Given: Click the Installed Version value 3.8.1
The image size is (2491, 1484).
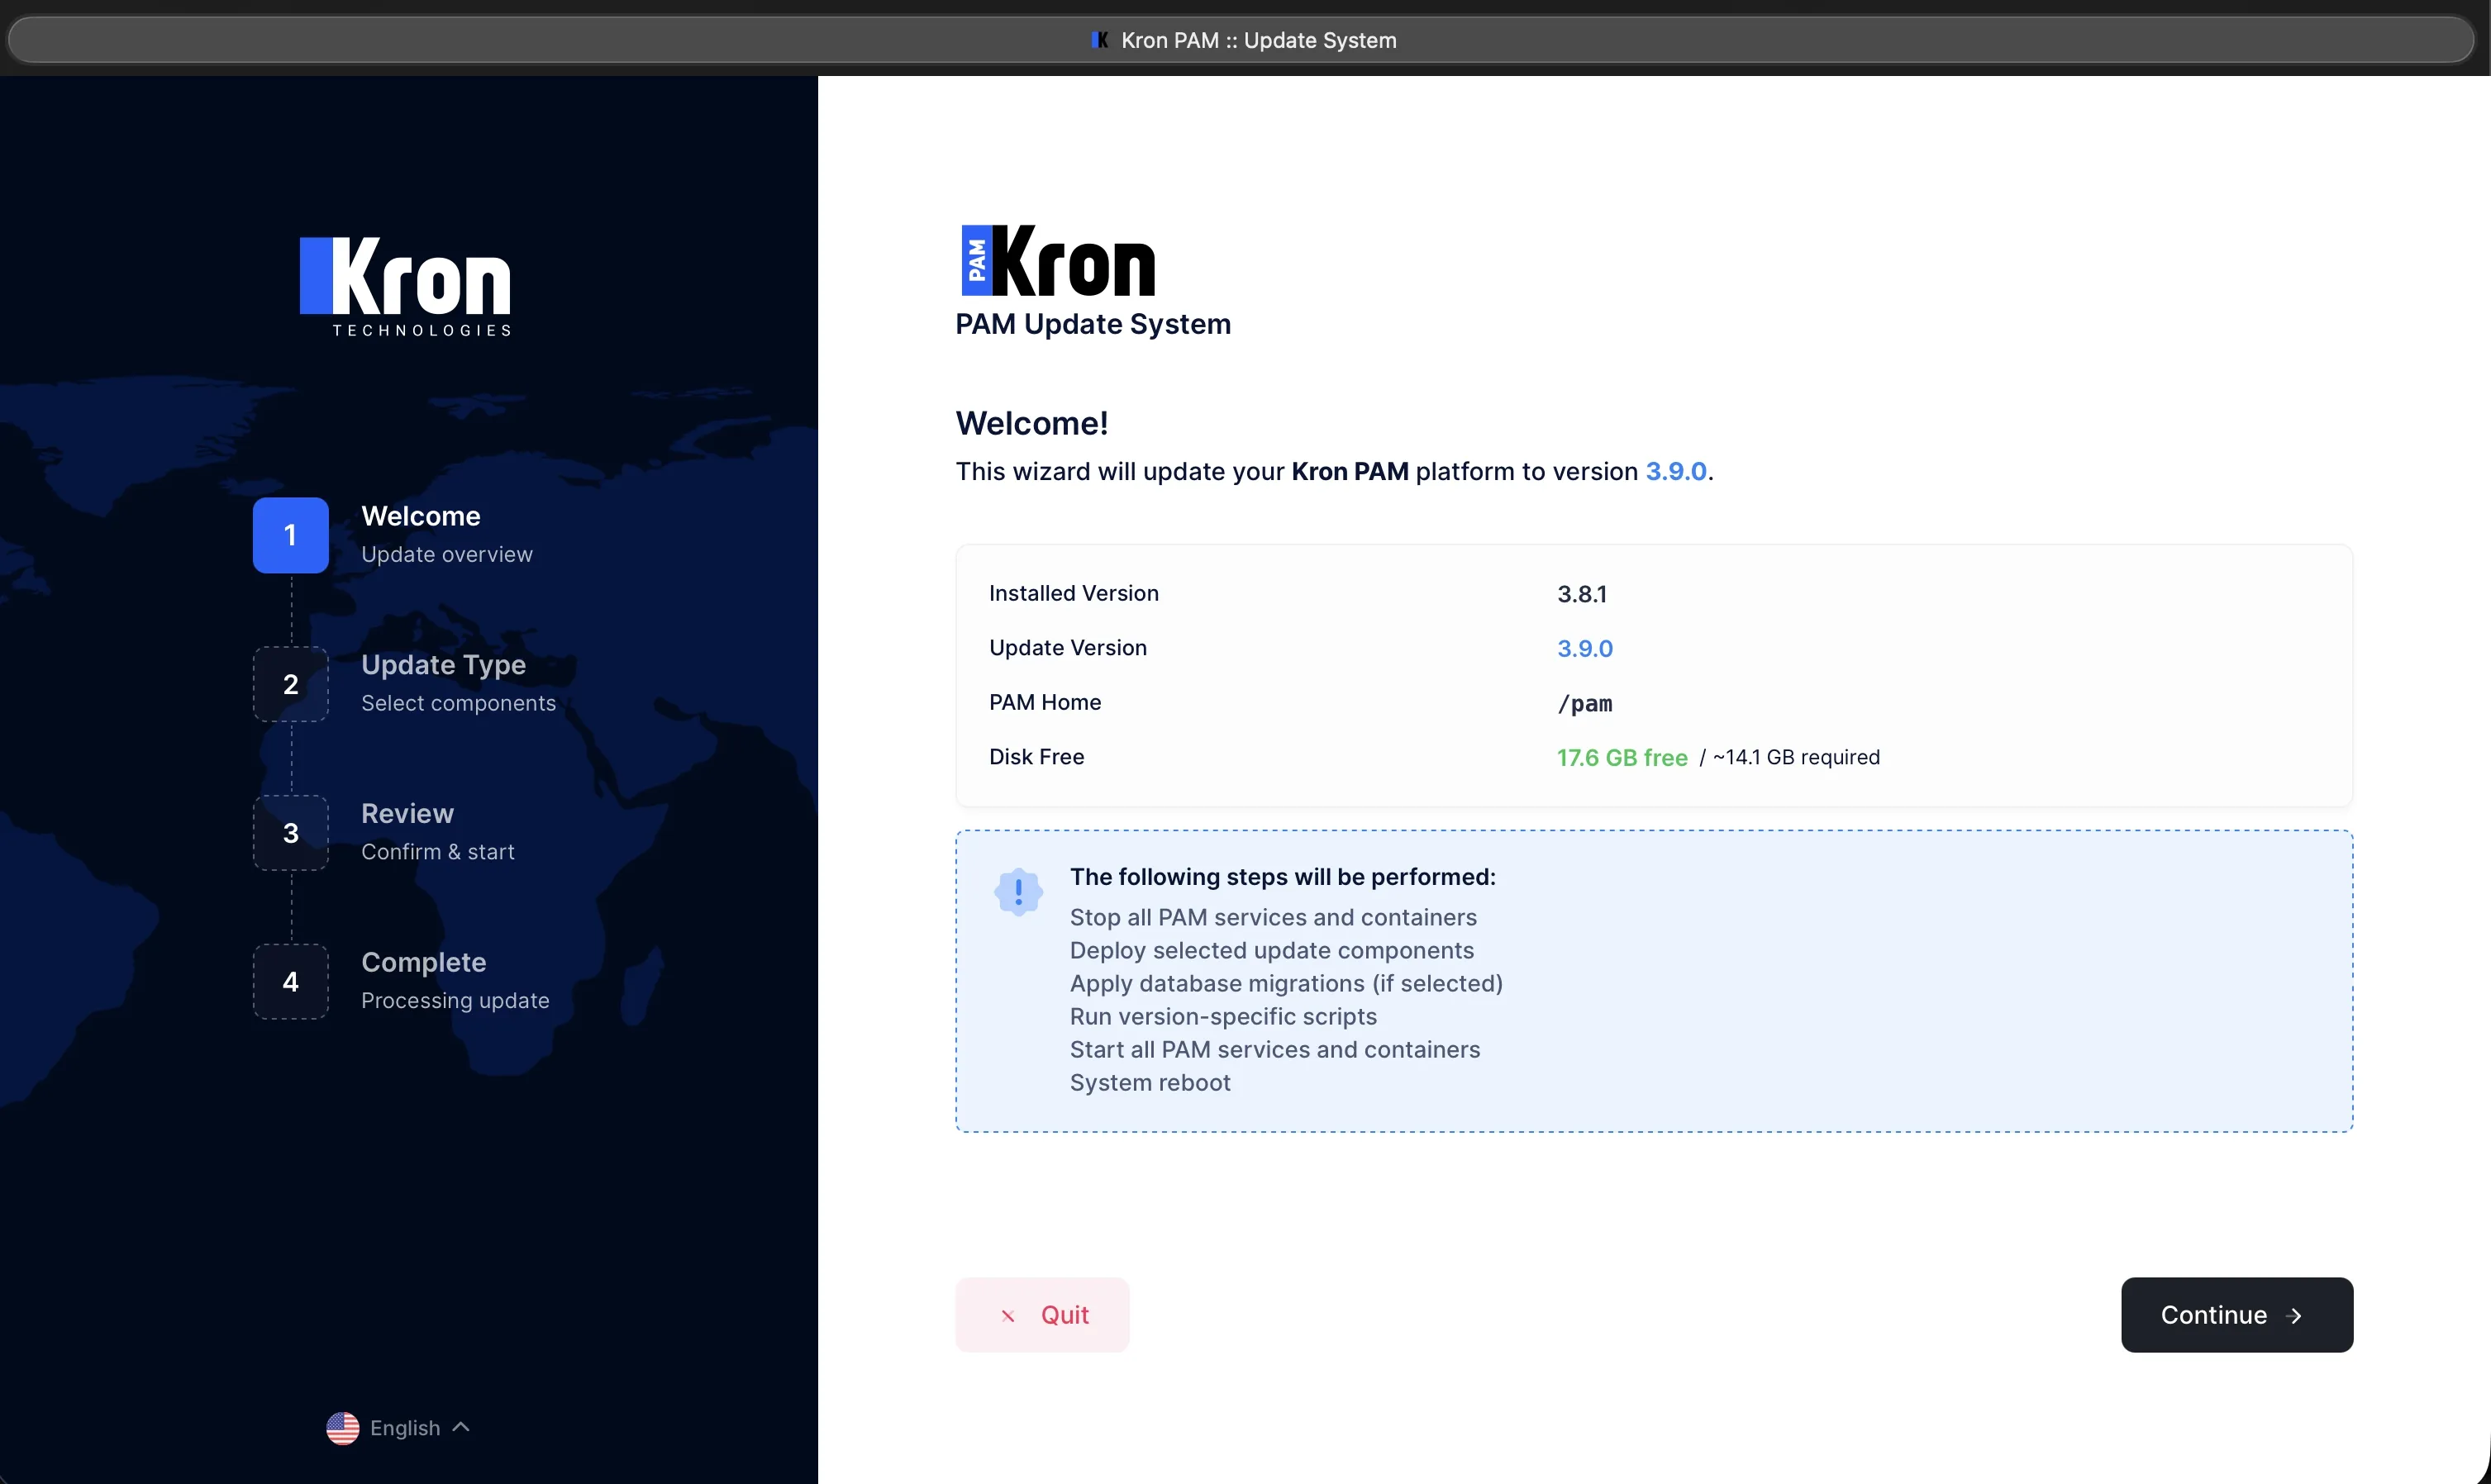Looking at the screenshot, I should (1582, 594).
